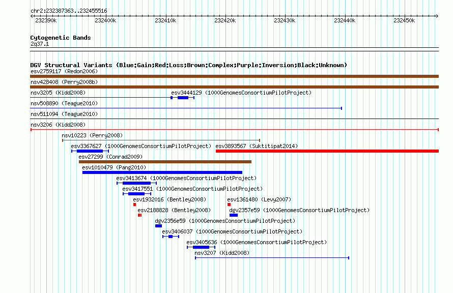Viewport: 453px width, 293px height.
Task: Select the brown esv27299 complex bar
Action: pyautogui.click(x=165, y=162)
